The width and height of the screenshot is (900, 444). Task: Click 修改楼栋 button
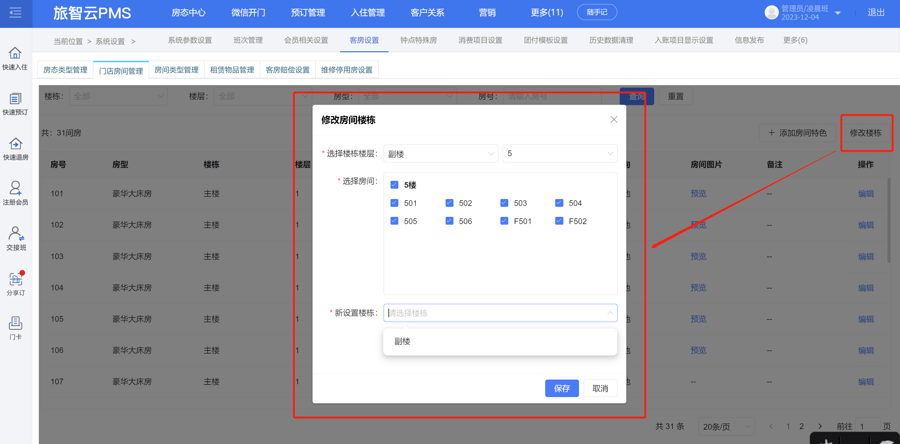[x=866, y=133]
